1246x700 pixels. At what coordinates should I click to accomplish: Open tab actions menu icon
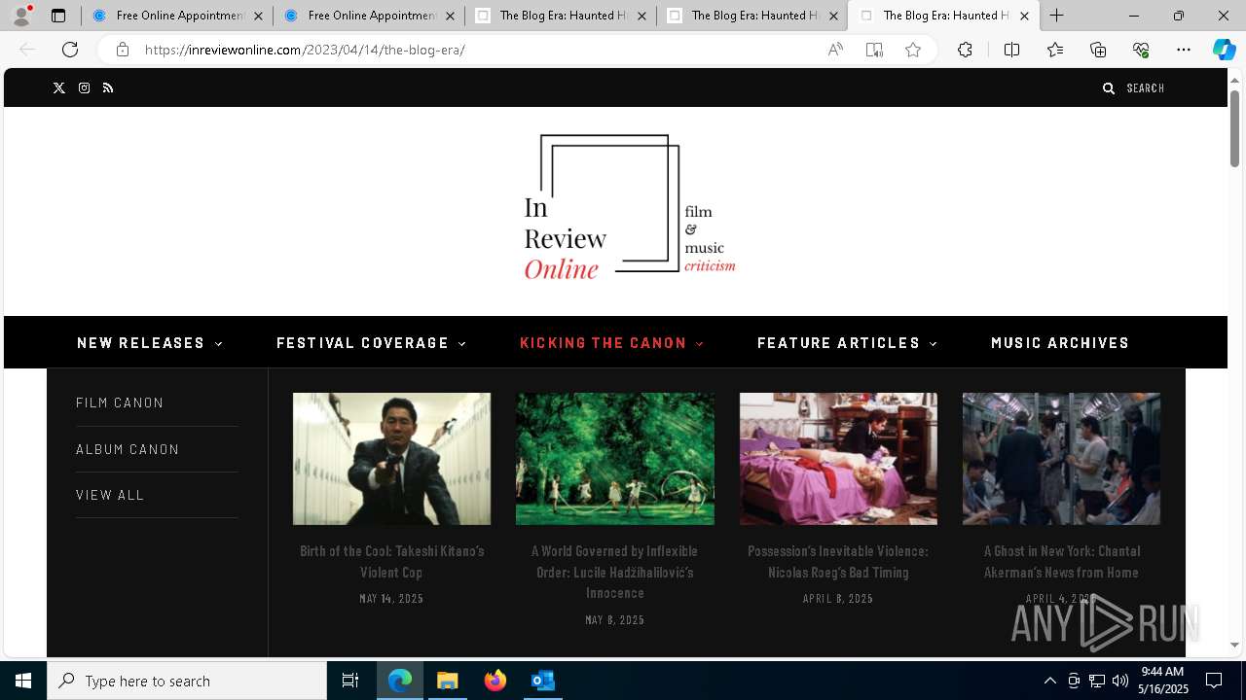pos(58,16)
